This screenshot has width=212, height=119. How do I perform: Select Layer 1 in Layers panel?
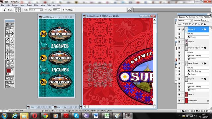(x=197, y=94)
